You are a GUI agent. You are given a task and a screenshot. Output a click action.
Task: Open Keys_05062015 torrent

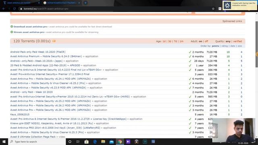coord(20,114)
